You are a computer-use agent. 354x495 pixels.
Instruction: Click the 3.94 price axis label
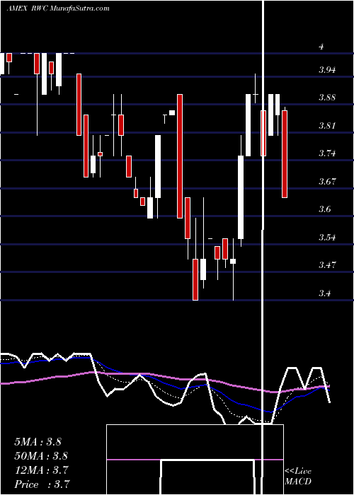tap(327, 70)
